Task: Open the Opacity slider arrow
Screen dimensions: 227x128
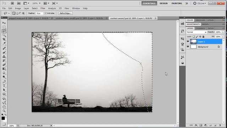Action: [223, 32]
